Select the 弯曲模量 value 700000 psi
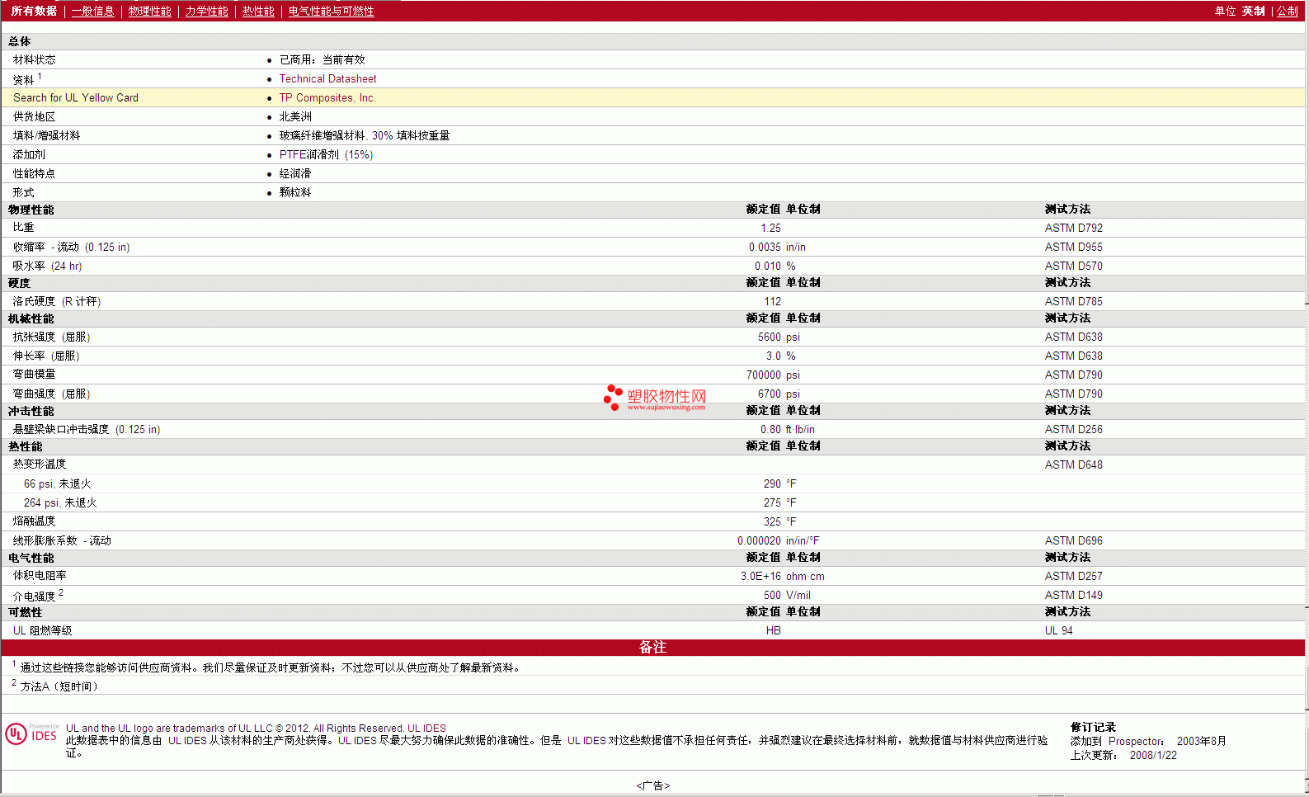The image size is (1309, 797). pyautogui.click(x=773, y=375)
